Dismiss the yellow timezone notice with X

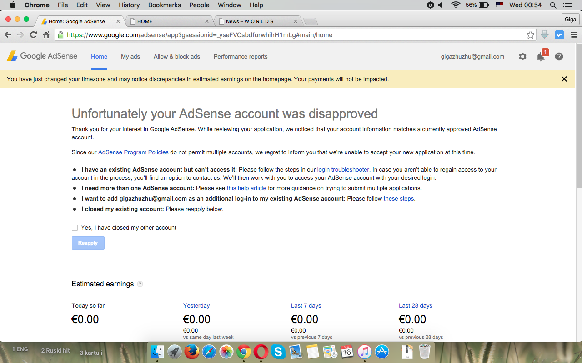tap(564, 79)
